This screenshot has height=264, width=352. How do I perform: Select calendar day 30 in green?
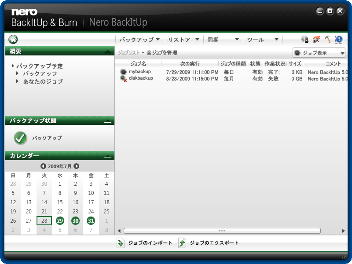[75, 221]
